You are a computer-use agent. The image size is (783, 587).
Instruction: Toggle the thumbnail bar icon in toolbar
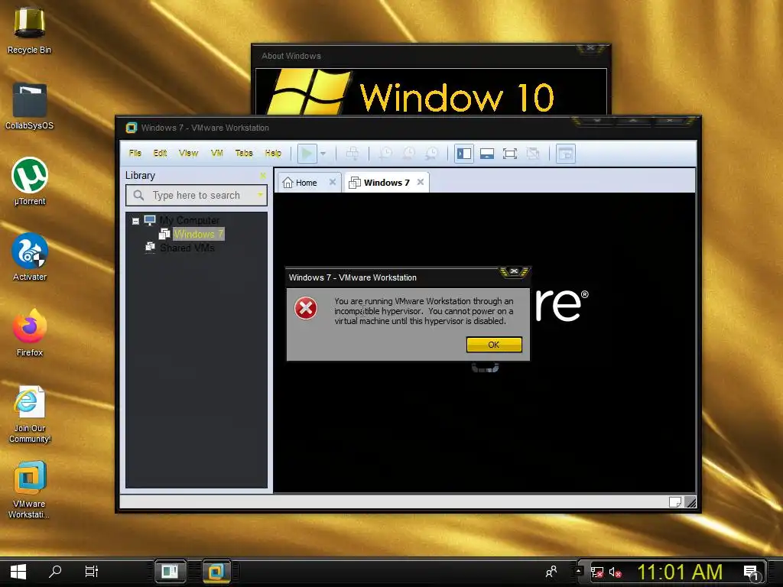click(x=487, y=153)
